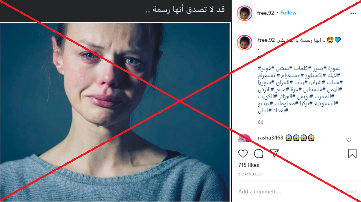Click the crying woman post image

pos(115,112)
